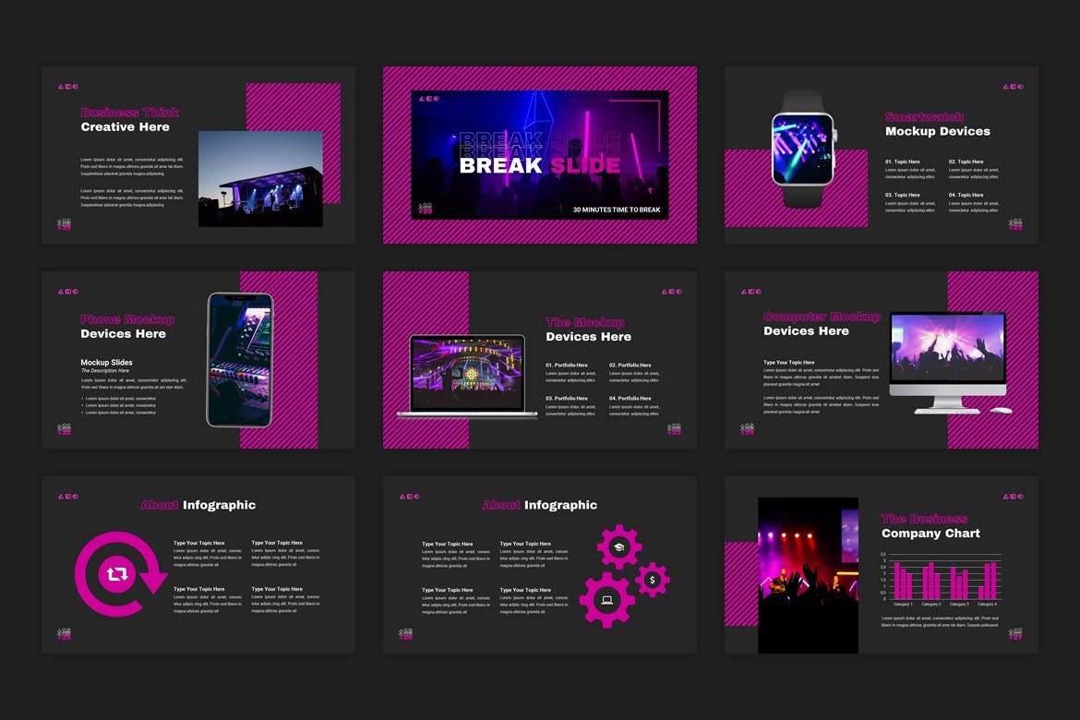Screen dimensions: 1080x720
Task: Click the dollar sign gear icon
Action: (x=653, y=580)
